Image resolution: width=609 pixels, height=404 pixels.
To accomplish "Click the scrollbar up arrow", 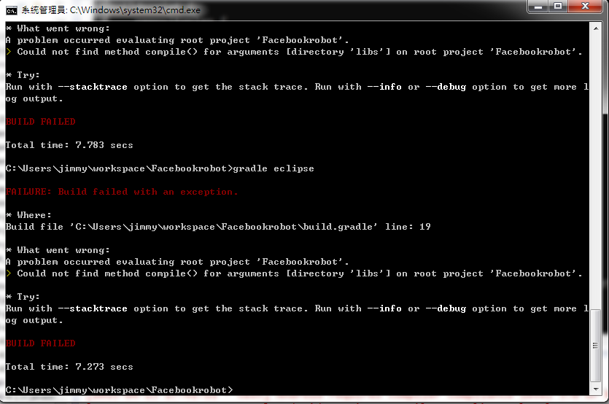I will coord(595,28).
